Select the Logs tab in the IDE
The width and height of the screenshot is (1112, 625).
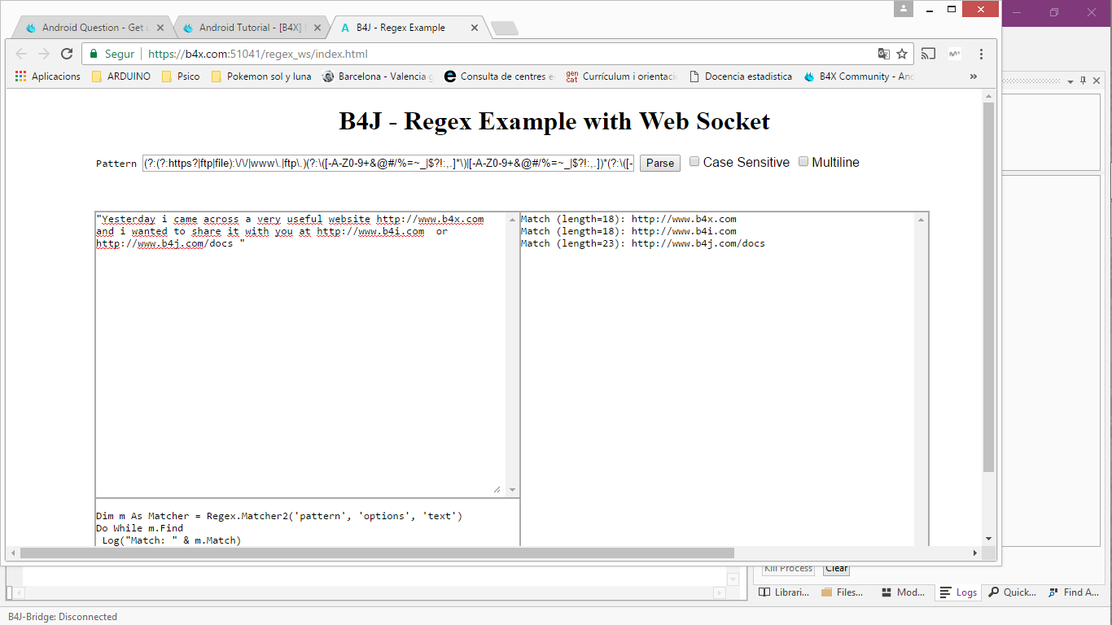point(958,592)
